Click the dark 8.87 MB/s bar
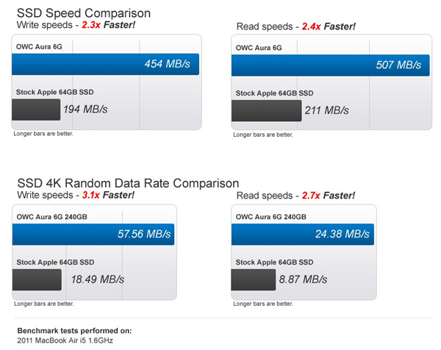 253,280
